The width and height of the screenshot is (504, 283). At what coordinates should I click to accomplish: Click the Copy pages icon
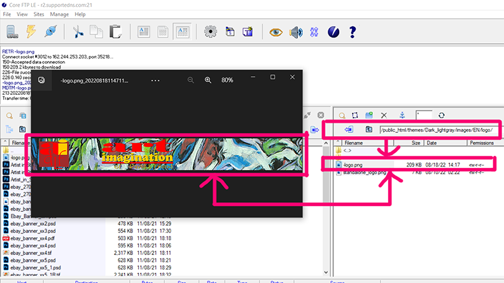coord(96,32)
